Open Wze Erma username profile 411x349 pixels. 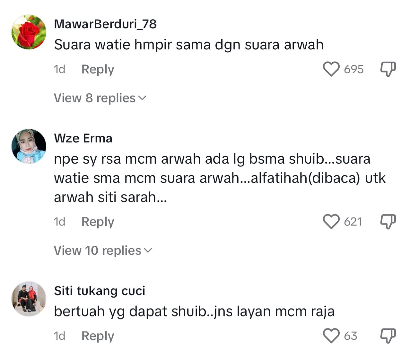83,138
